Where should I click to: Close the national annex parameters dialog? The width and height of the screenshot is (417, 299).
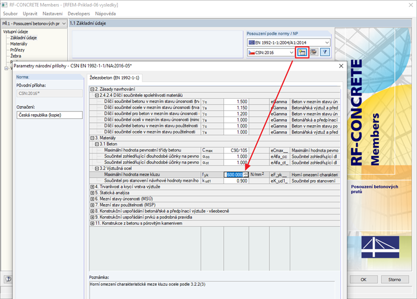341,66
